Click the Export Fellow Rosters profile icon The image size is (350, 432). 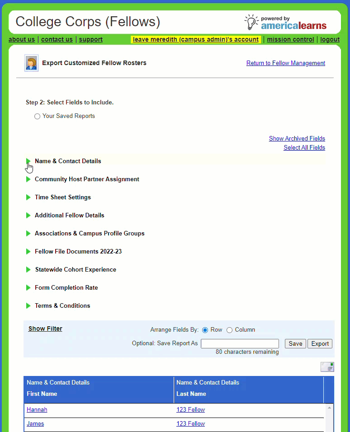[x=31, y=63]
